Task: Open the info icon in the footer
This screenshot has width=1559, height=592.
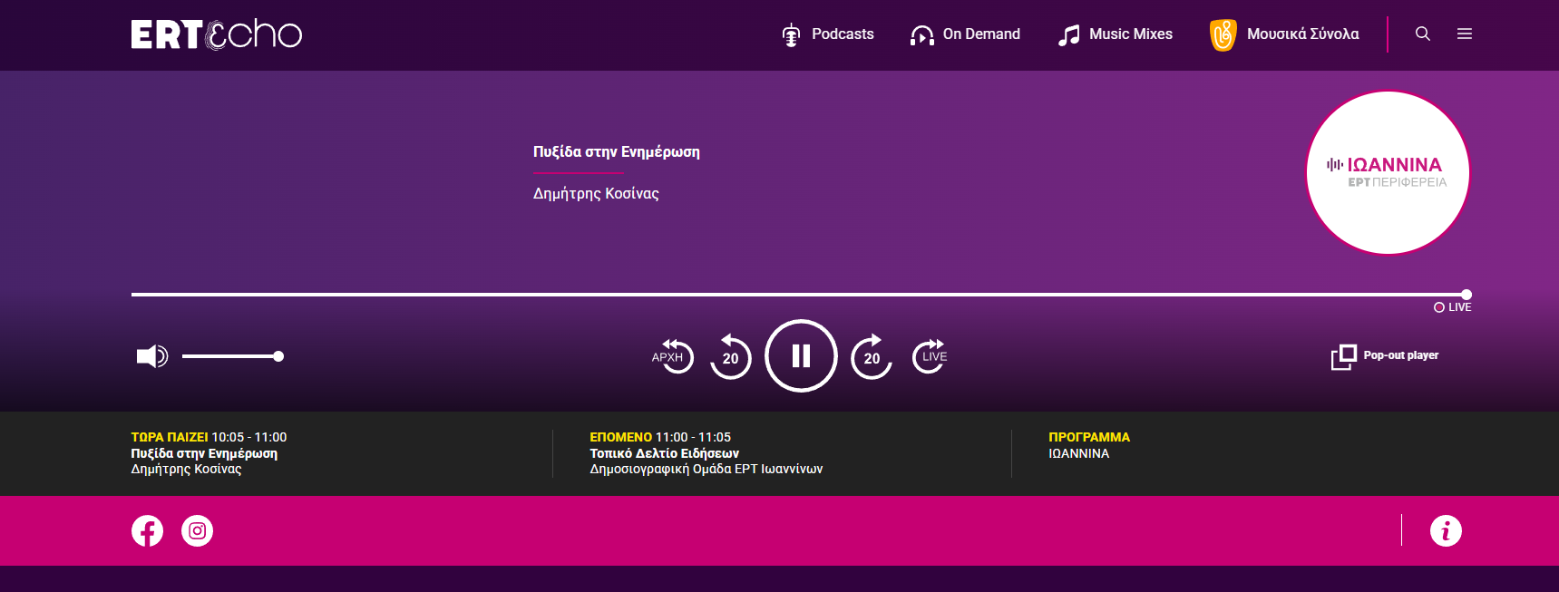Action: [x=1446, y=530]
